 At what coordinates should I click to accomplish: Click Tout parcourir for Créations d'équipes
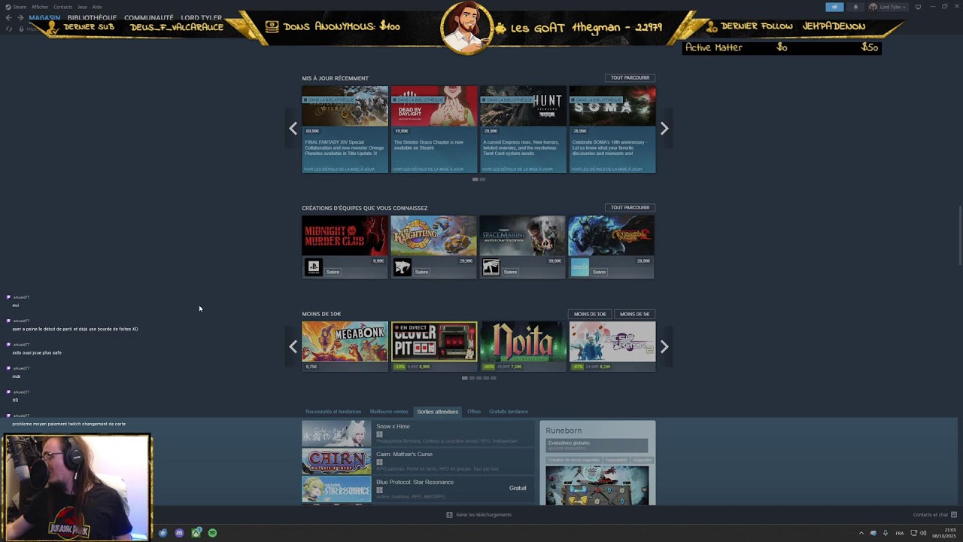click(630, 208)
